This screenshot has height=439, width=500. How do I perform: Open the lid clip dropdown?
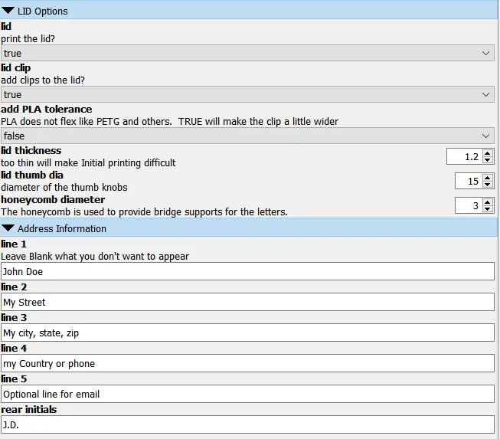tap(247, 95)
